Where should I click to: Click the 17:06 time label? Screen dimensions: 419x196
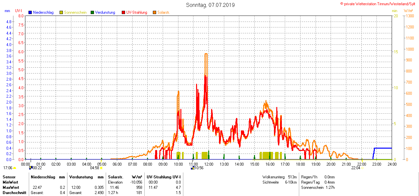(8, 168)
